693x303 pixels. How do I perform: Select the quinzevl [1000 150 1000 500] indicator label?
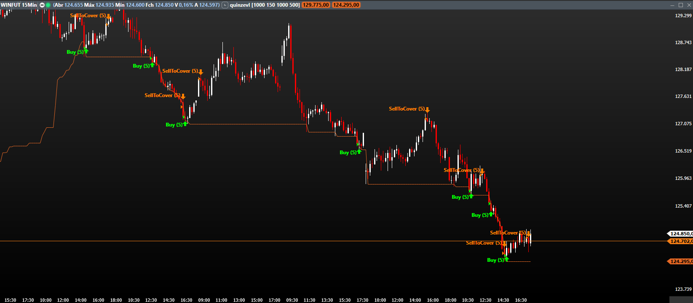click(x=265, y=5)
